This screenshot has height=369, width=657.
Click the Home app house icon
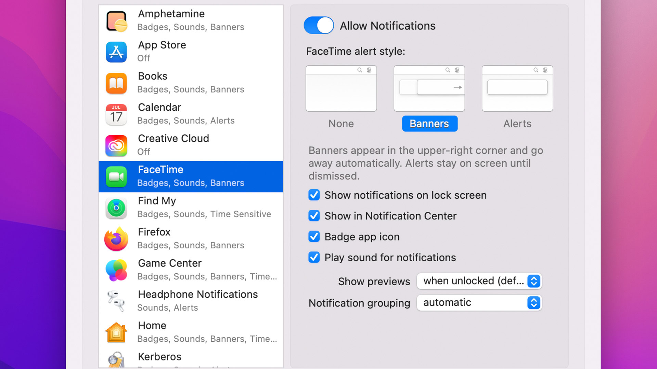pos(116,332)
